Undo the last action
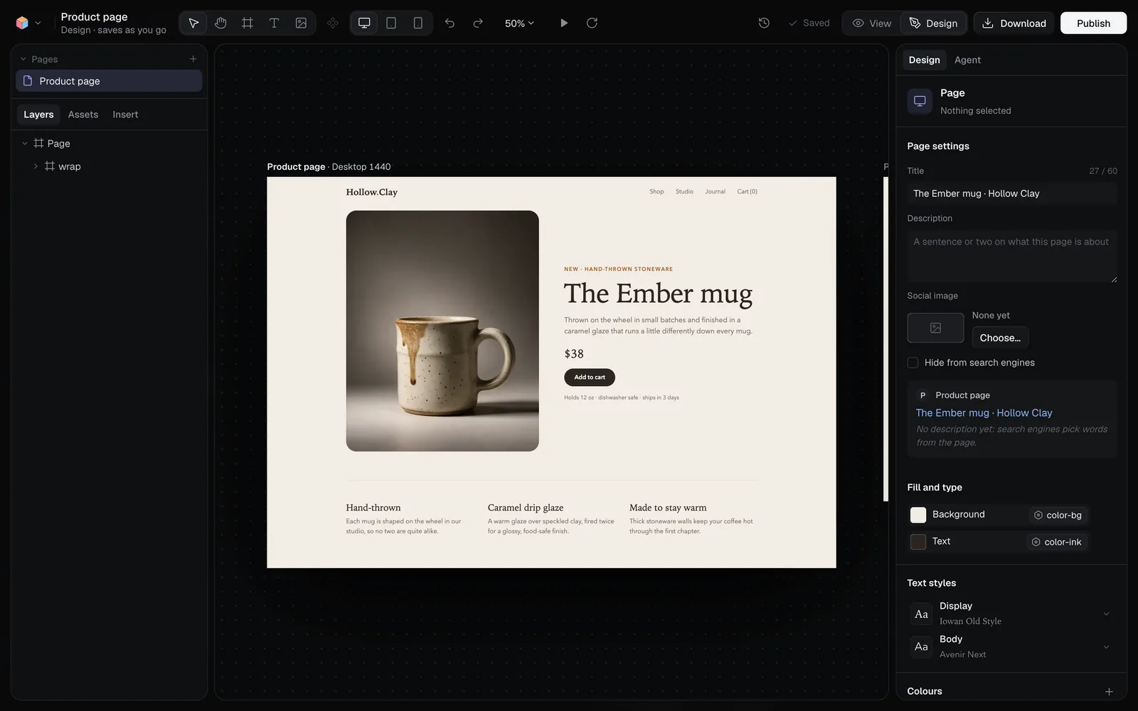This screenshot has height=711, width=1138. (450, 23)
